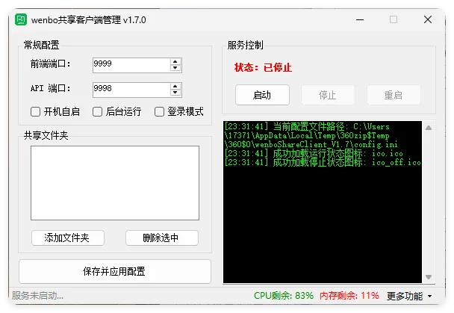This screenshot has width=454, height=313.
Task: Click the disabled maximize window button
Action: tap(394, 19)
